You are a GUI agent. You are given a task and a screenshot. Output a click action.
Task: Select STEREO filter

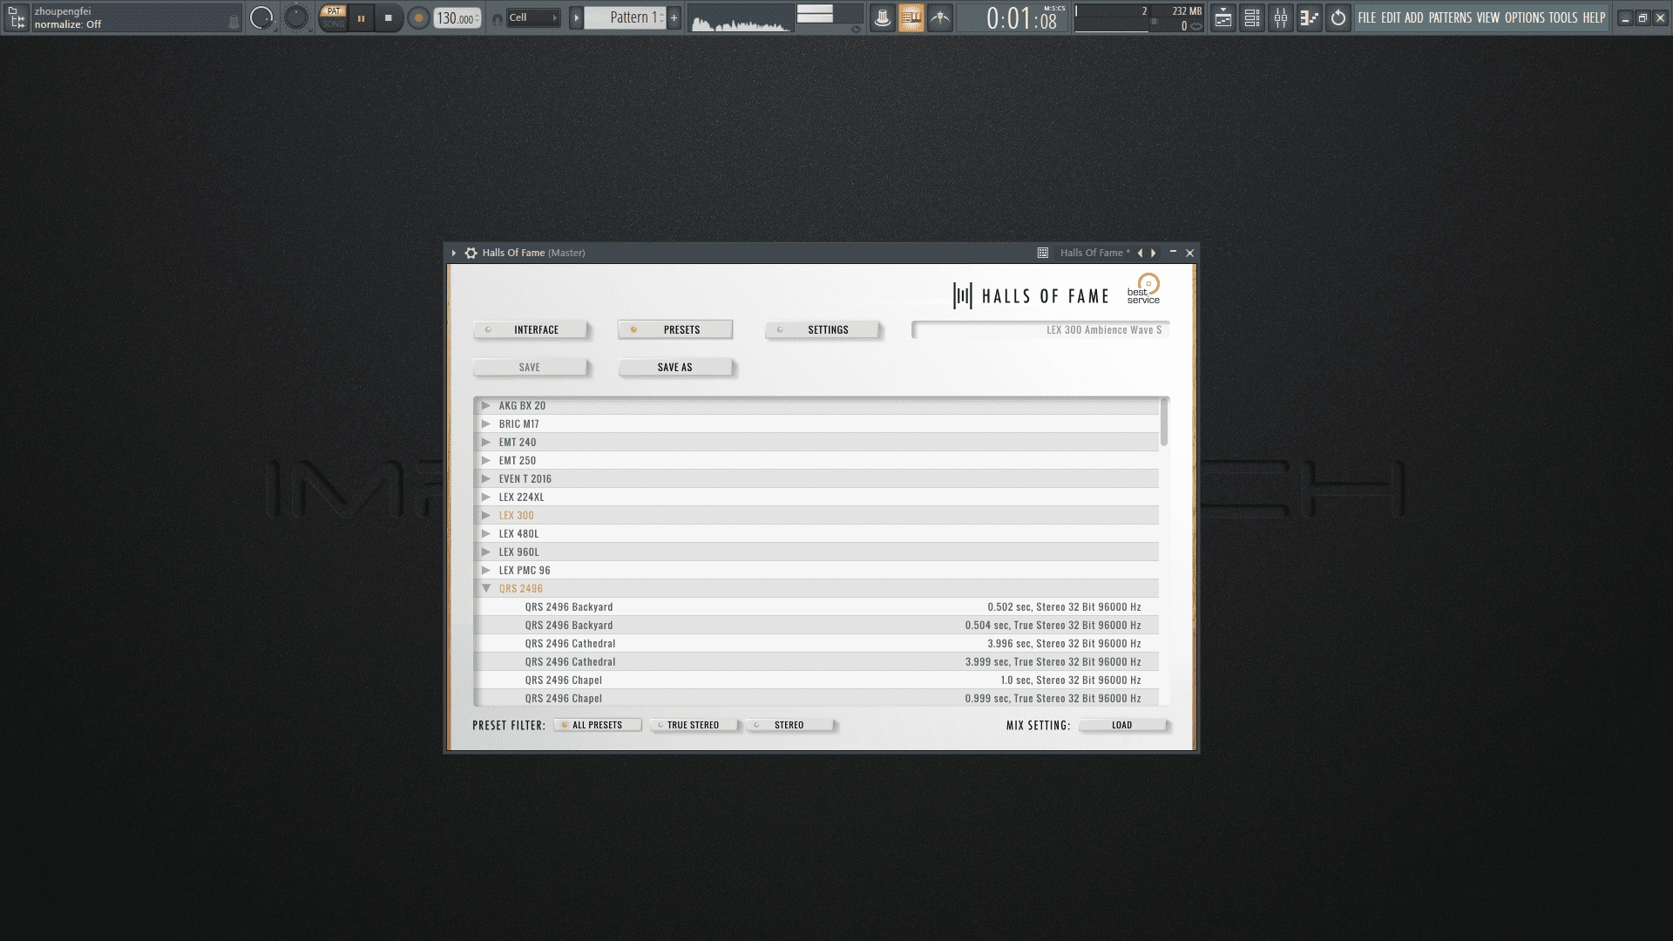click(x=789, y=725)
